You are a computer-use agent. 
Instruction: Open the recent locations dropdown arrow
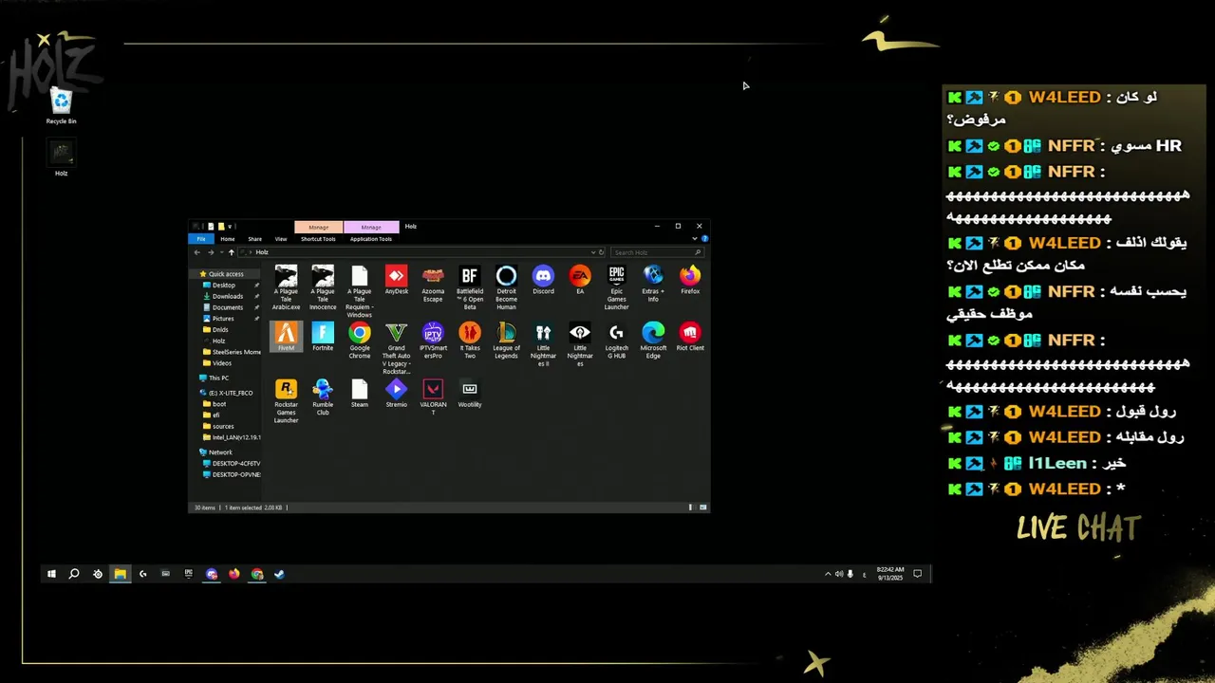221,252
